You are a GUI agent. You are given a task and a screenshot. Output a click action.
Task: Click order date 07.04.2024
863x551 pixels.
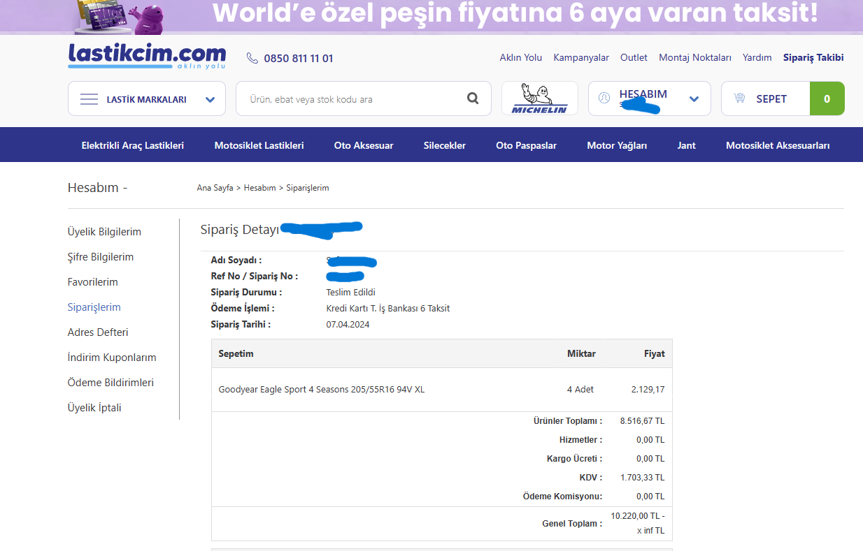click(348, 325)
